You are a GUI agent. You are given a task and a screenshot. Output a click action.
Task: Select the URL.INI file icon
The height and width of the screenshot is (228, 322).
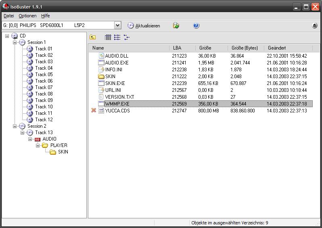(101, 90)
